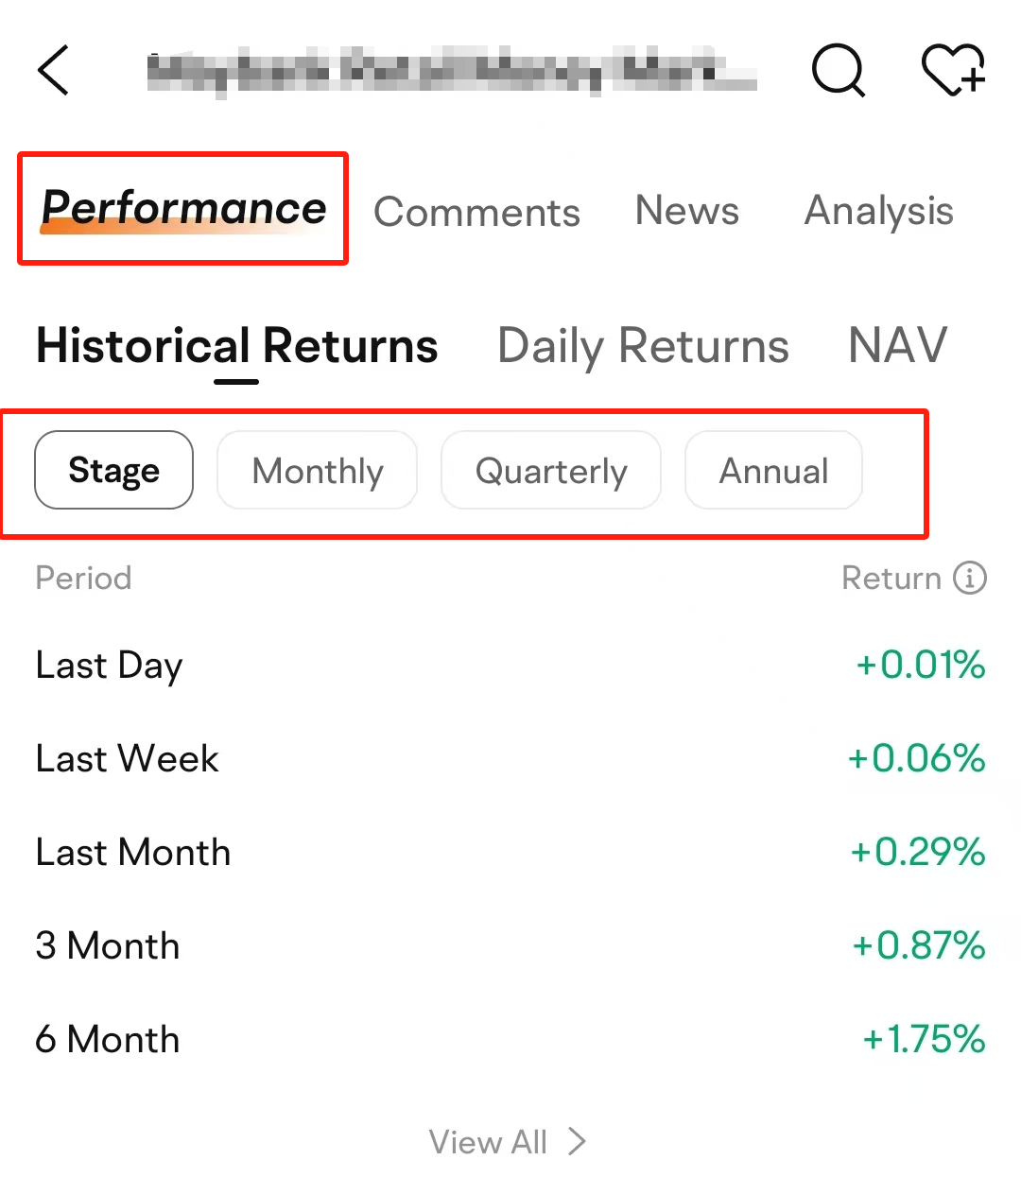The image size is (1021, 1177).
Task: Open the Analysis tab
Action: [878, 211]
